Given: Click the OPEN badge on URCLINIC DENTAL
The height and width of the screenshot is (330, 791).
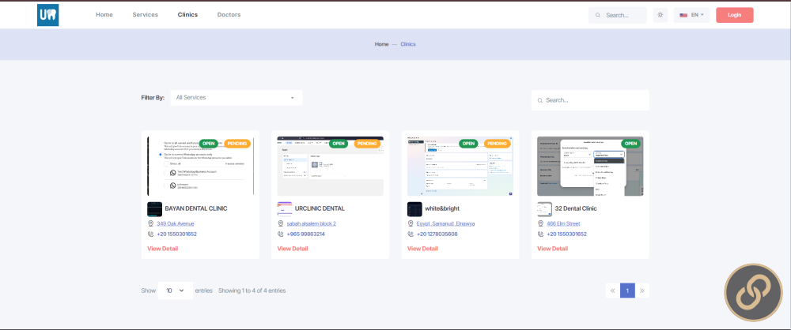Looking at the screenshot, I should [x=339, y=144].
